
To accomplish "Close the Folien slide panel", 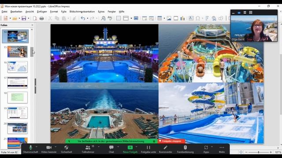I will [32, 25].
